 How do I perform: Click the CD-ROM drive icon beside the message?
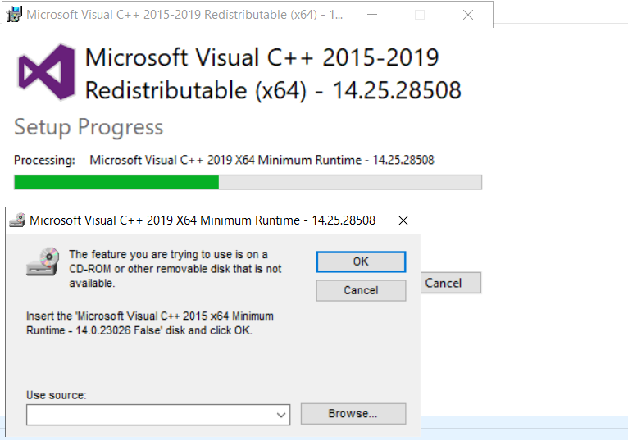(43, 261)
